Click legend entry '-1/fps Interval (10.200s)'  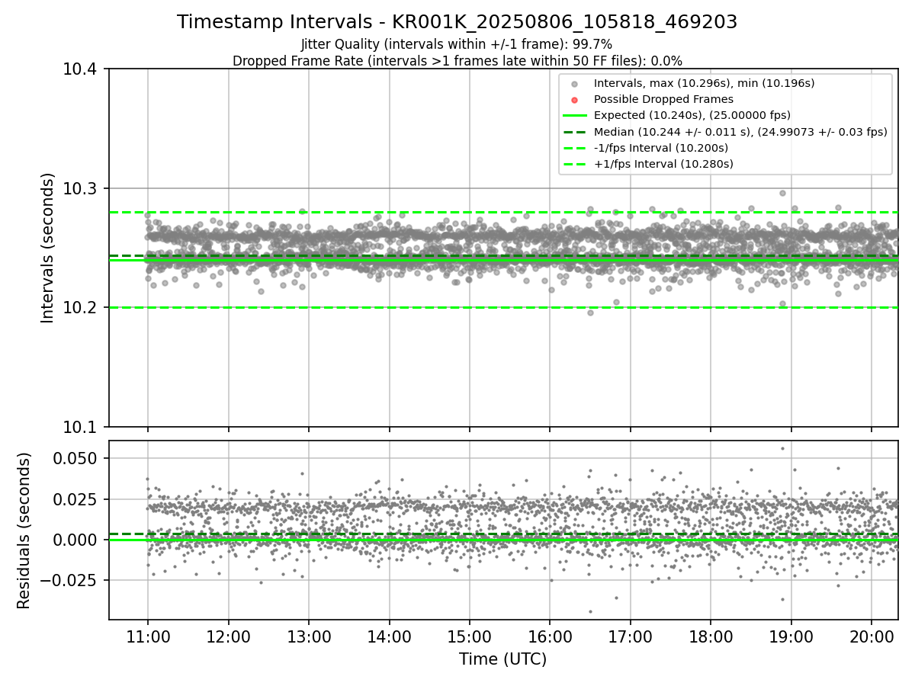click(661, 148)
